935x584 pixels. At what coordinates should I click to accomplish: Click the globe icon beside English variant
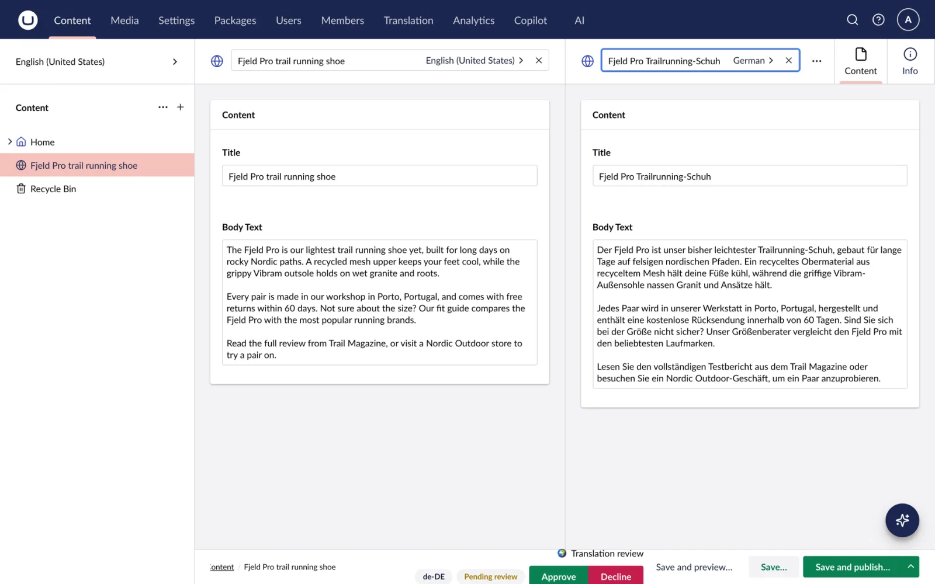(217, 61)
